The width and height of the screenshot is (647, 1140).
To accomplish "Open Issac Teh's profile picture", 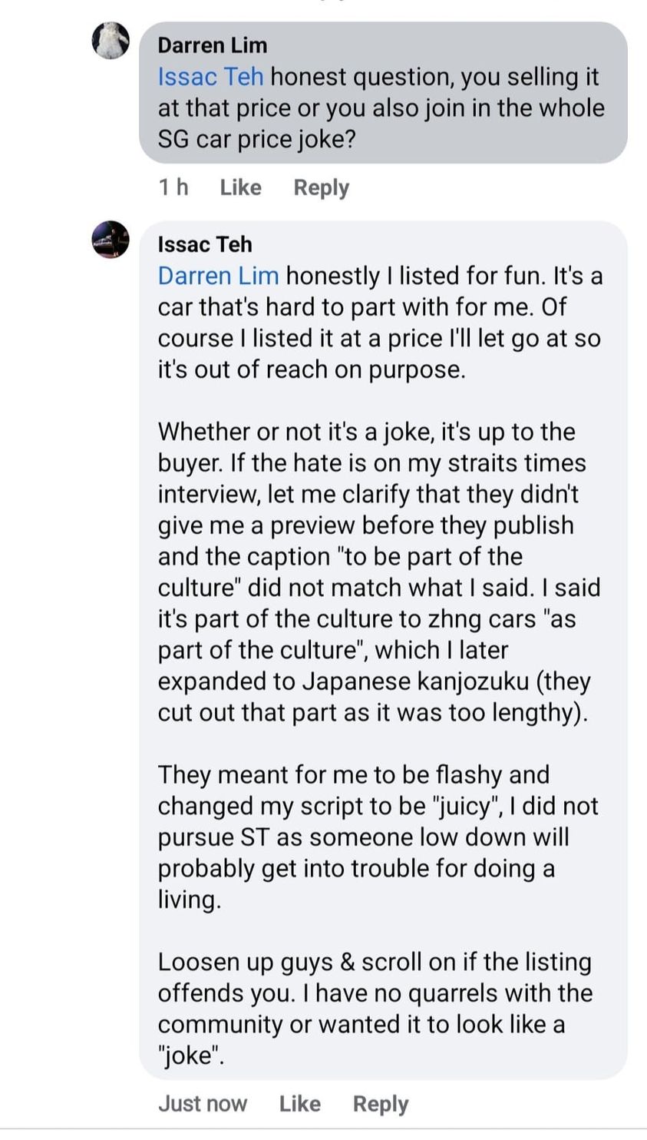I will pyautogui.click(x=111, y=240).
